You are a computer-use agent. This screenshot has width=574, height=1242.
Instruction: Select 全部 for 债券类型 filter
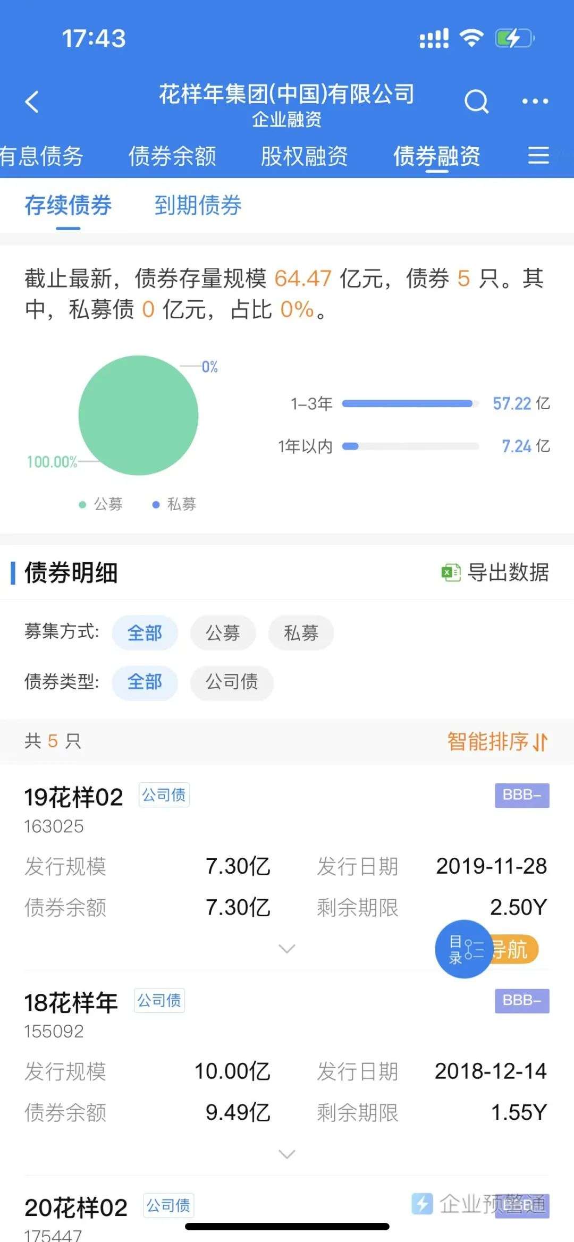pos(145,682)
